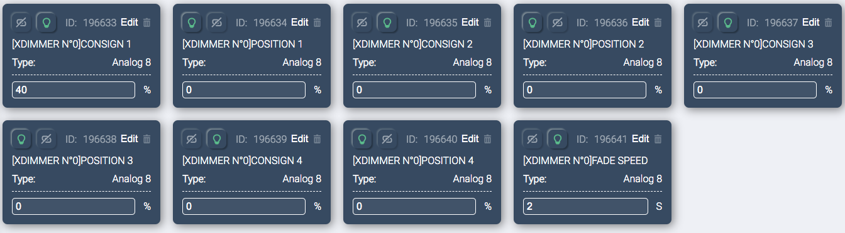Toggle hidden-eye icon on CONSIGN 3 card
Screen dimensions: 845x233
(x=702, y=23)
